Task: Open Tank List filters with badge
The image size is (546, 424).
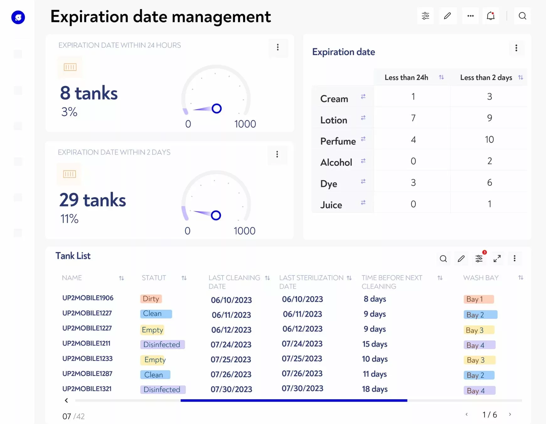Action: [479, 259]
